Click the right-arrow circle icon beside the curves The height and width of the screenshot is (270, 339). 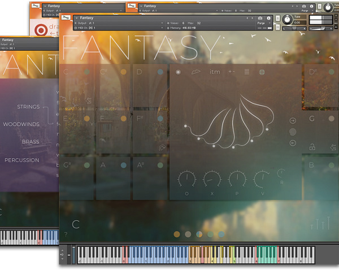point(293,121)
